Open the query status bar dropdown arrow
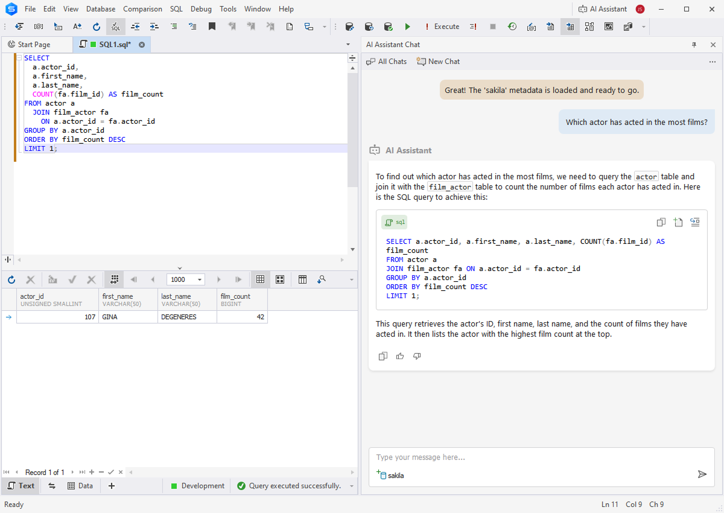The image size is (724, 513). pyautogui.click(x=351, y=486)
